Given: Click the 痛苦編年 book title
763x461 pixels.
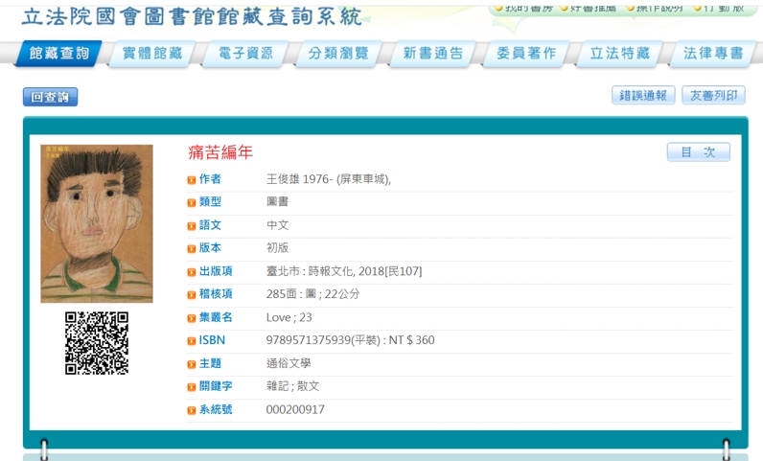Looking at the screenshot, I should point(220,152).
